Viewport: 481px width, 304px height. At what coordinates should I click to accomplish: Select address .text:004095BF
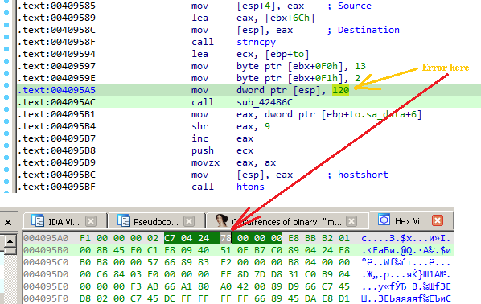tap(56, 187)
